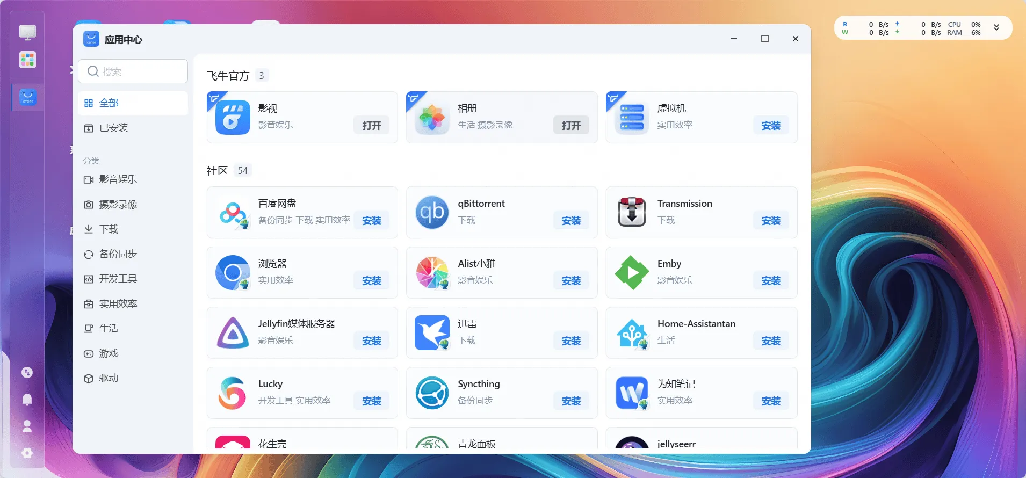Click the Jellyfin媒体服务器 icon
1026x478 pixels.
233,333
